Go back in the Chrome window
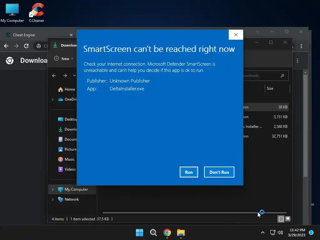Screen dimensions: 320x240 point(6,46)
